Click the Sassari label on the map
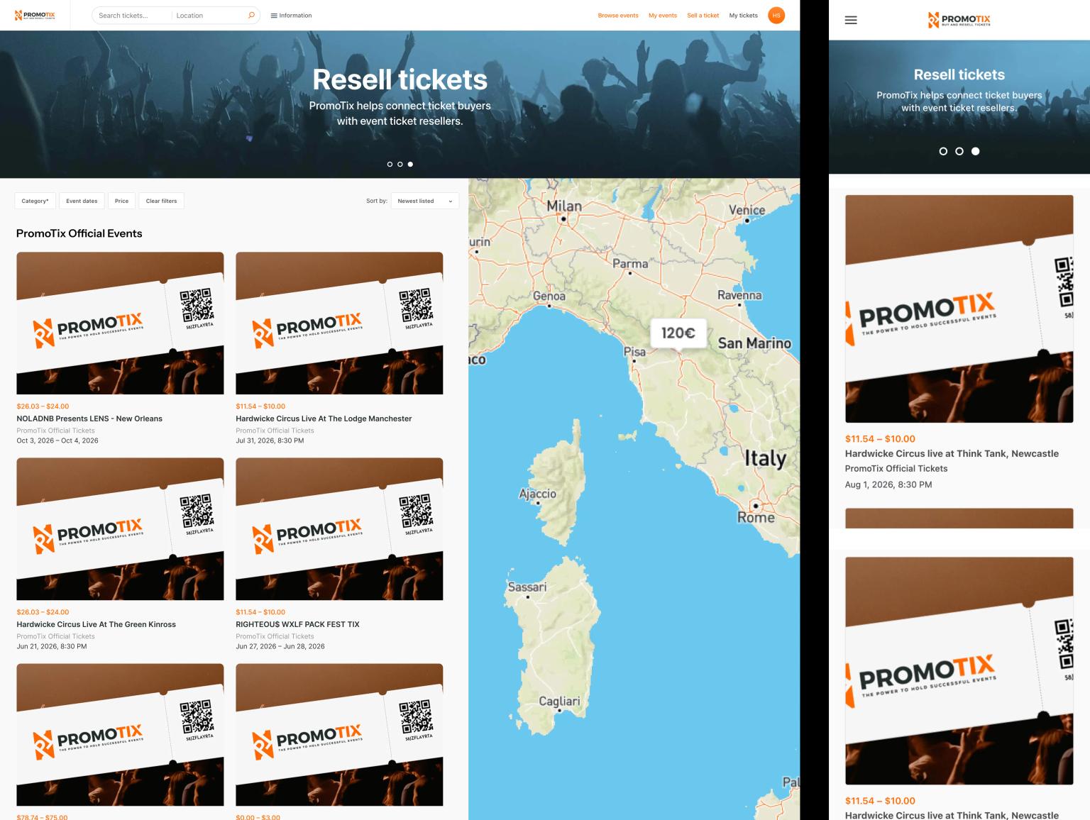 (527, 587)
